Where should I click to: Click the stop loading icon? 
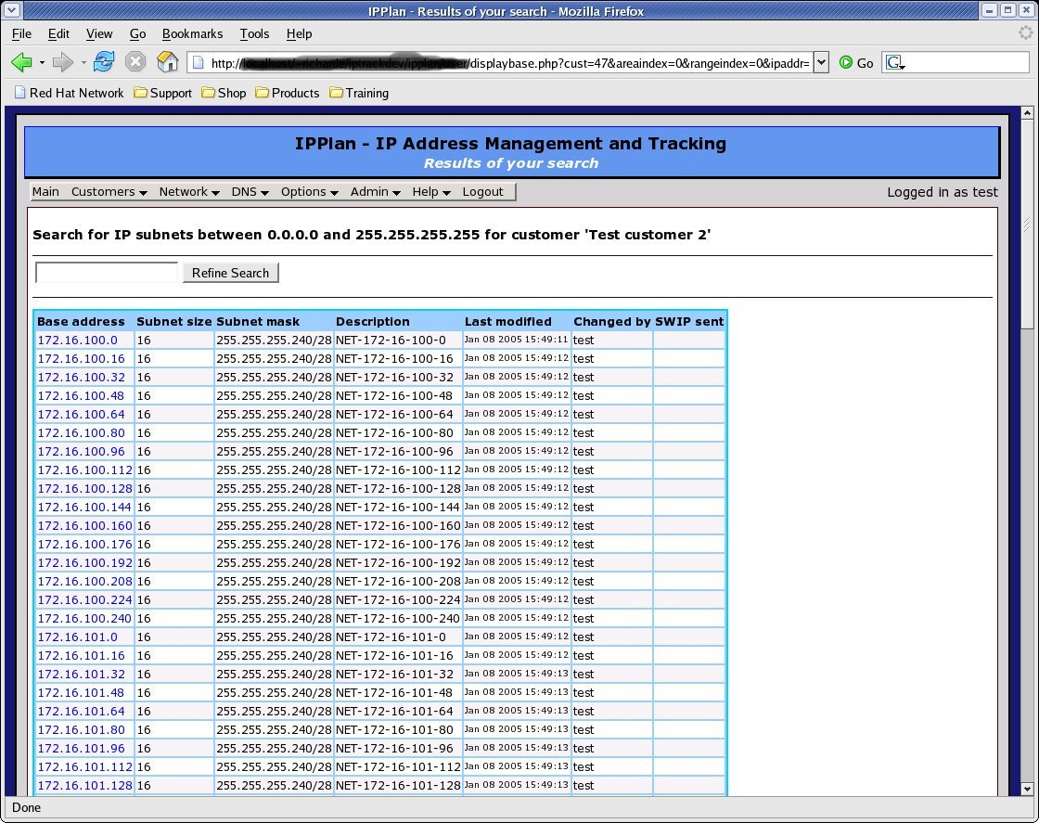tap(136, 62)
